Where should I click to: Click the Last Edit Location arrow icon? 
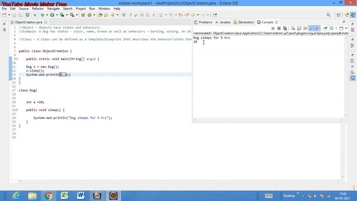[181, 15]
